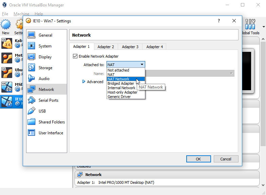Go to Storage settings
Viewport: 266px width, 195px height.
pos(45,68)
